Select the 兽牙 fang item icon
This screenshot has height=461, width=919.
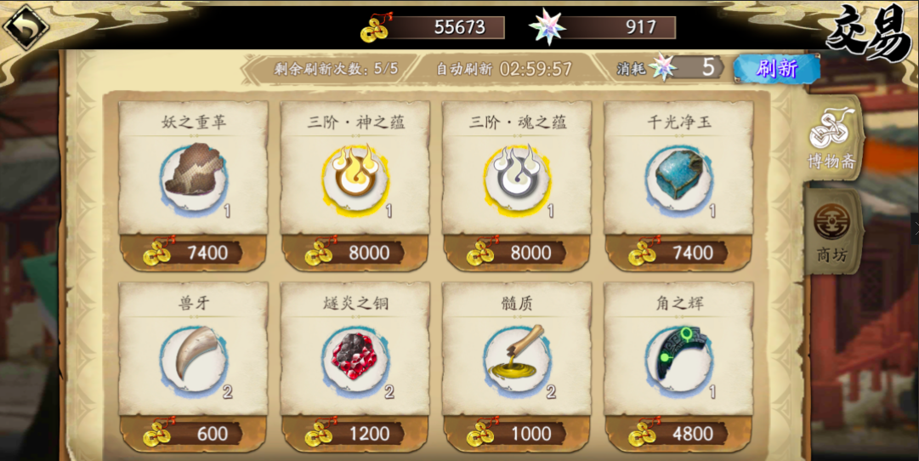pos(194,358)
